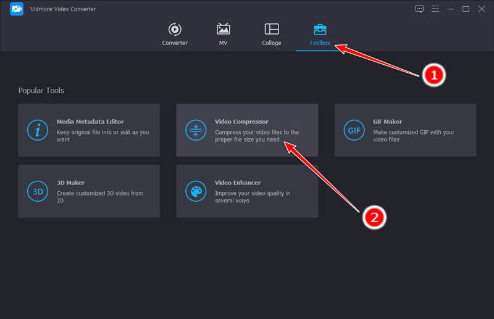The width and height of the screenshot is (494, 319).
Task: Maximize the Vidmore Video Converter window
Action: [466, 9]
